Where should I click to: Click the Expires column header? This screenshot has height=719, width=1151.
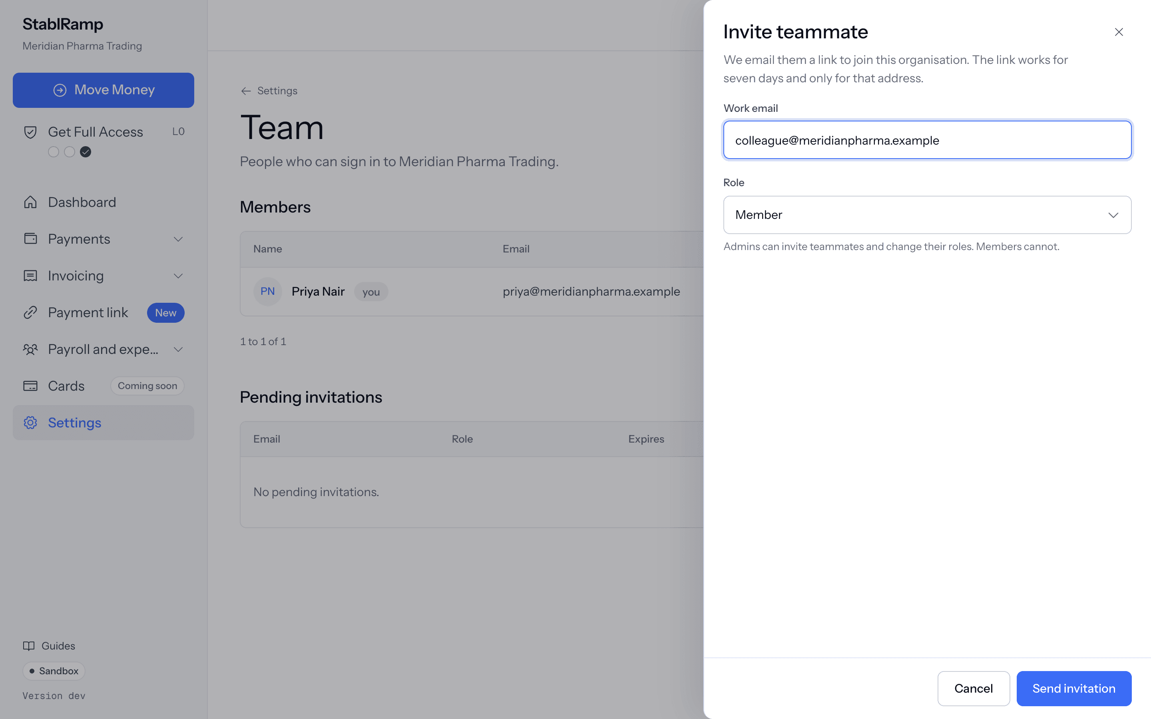(x=646, y=439)
